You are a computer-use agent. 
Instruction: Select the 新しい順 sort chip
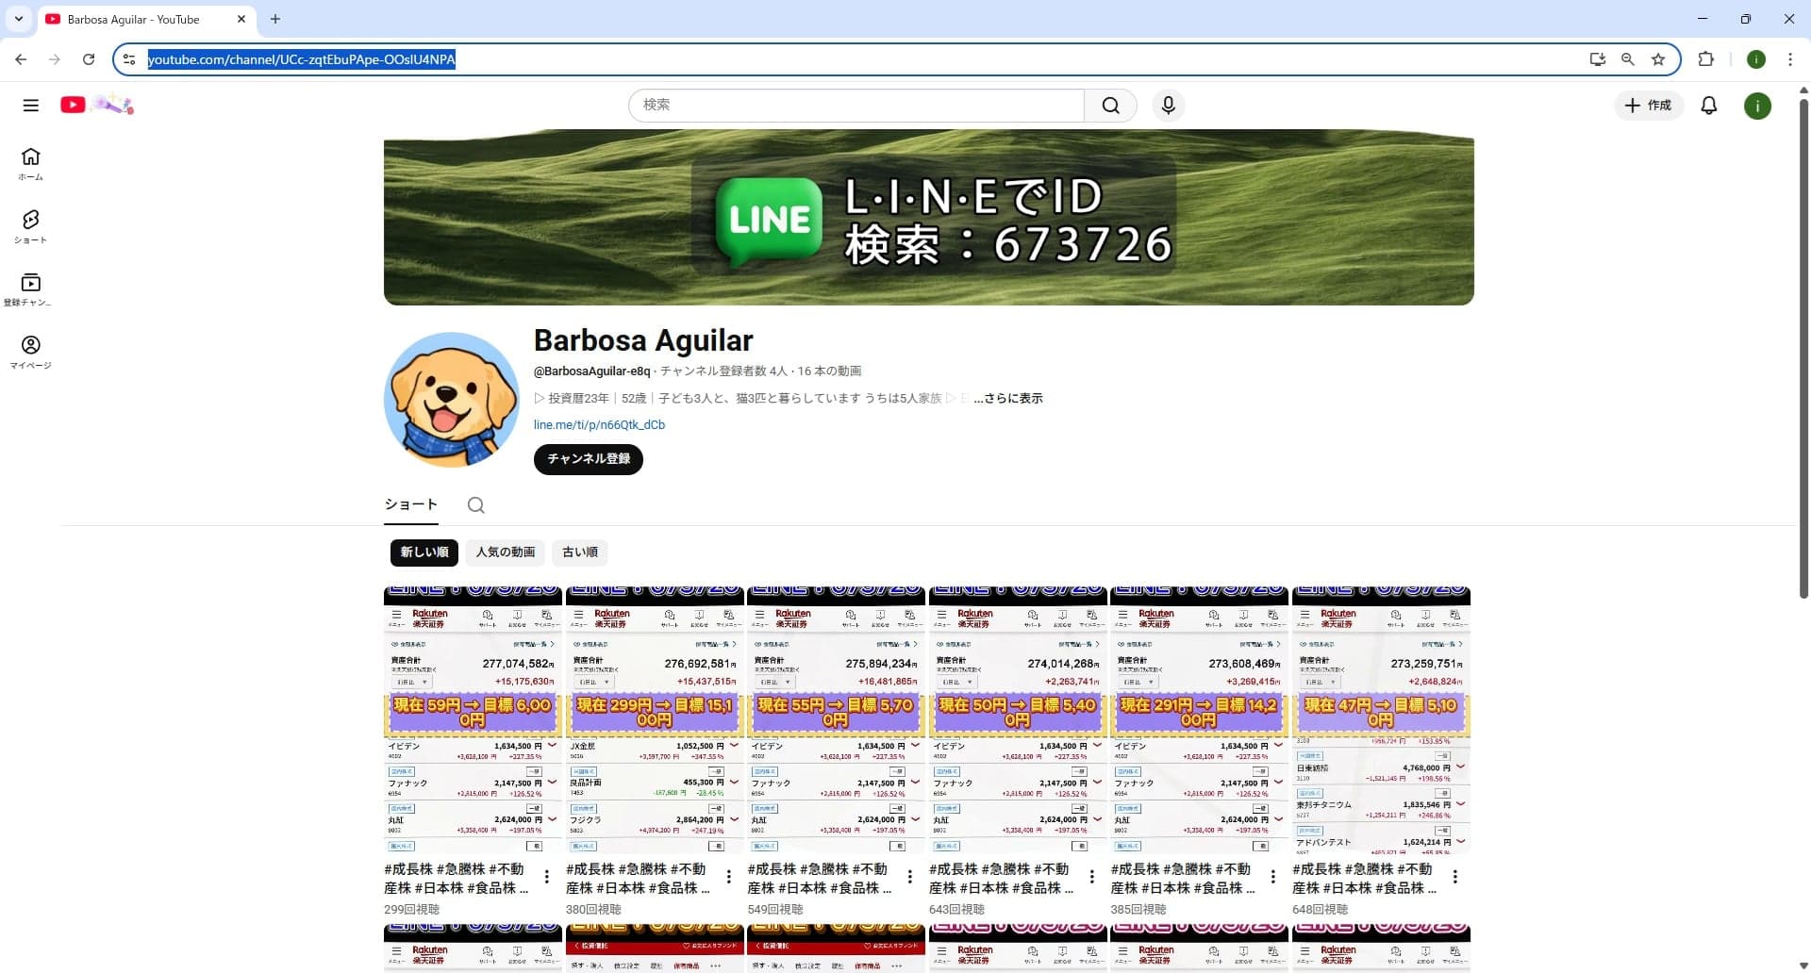tap(424, 552)
